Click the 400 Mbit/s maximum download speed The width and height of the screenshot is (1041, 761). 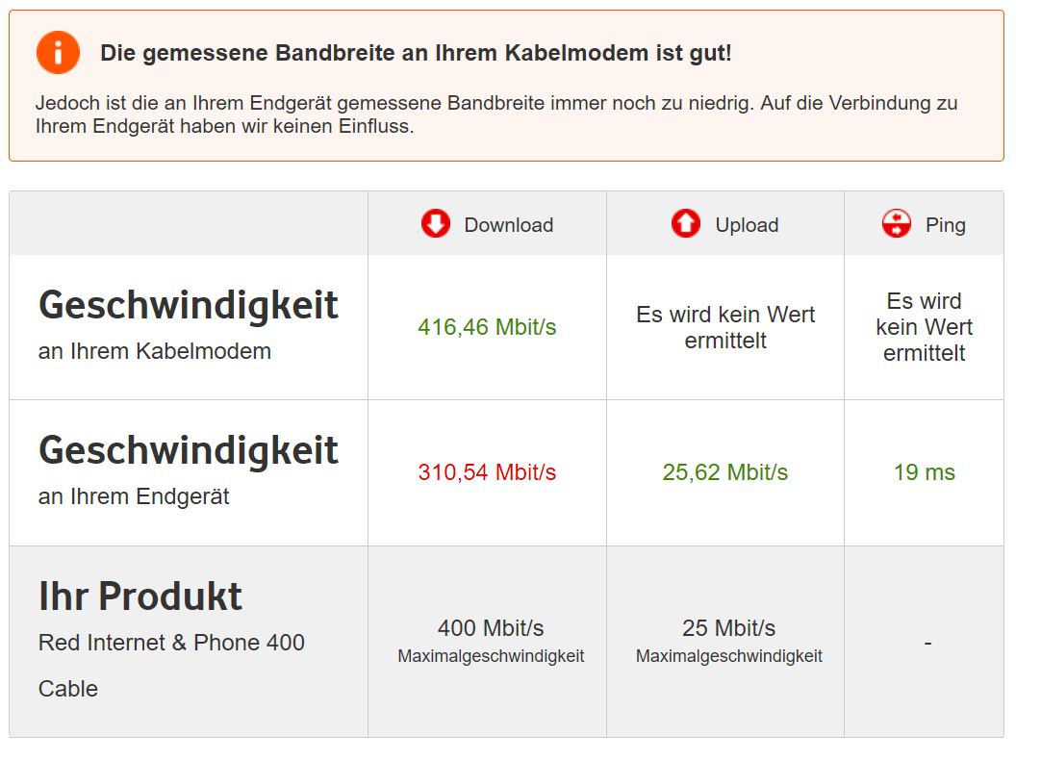491,628
